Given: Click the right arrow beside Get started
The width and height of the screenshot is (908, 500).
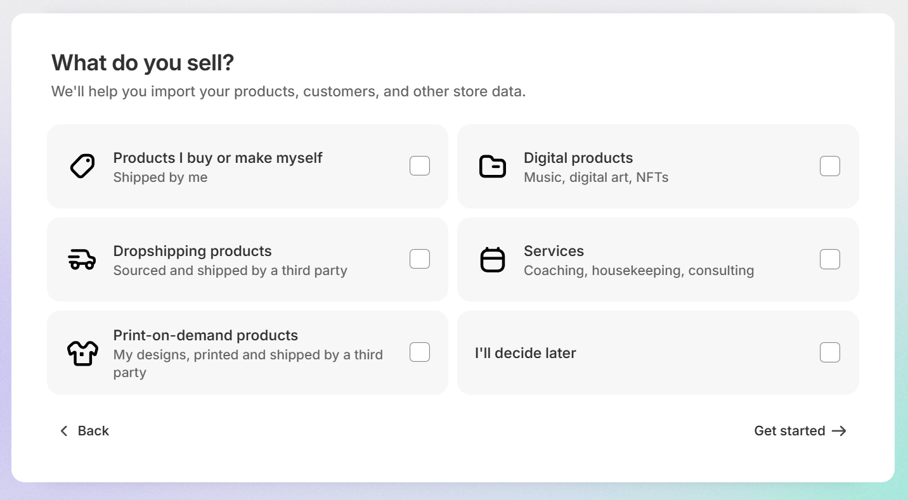Looking at the screenshot, I should coord(840,431).
